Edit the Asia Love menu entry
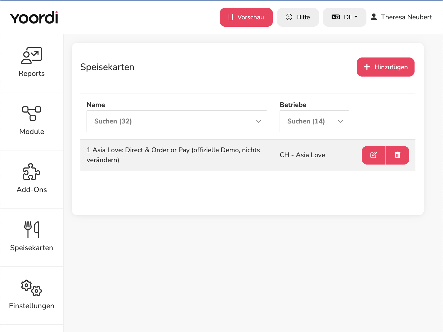The height and width of the screenshot is (332, 443). click(x=373, y=155)
